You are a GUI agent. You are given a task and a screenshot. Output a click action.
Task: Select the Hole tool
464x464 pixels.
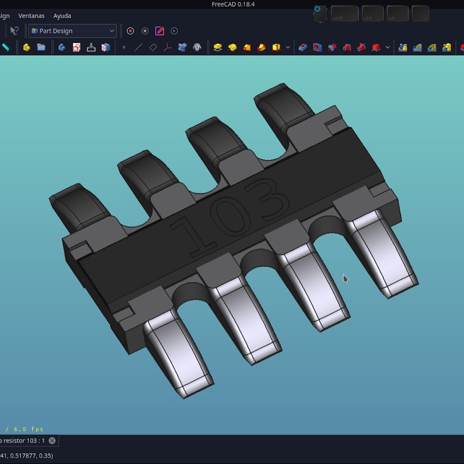[x=317, y=47]
